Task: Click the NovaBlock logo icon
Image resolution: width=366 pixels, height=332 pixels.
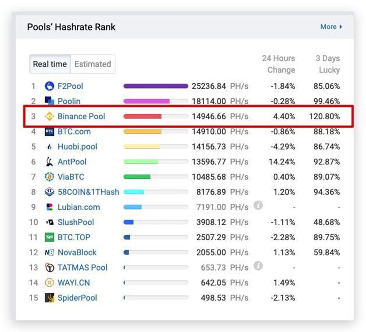Action: coord(49,252)
